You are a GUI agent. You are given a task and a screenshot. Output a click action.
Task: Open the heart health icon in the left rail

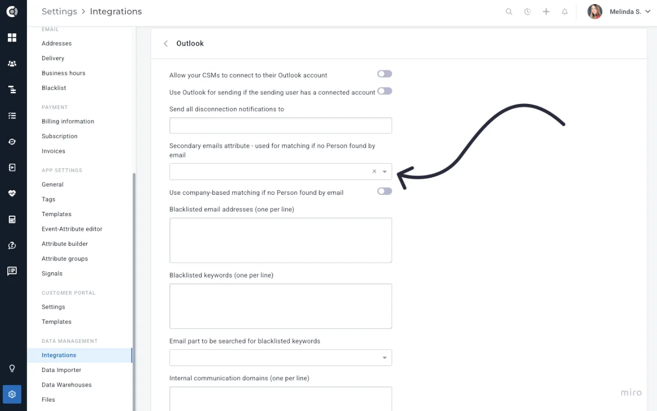[x=12, y=193]
